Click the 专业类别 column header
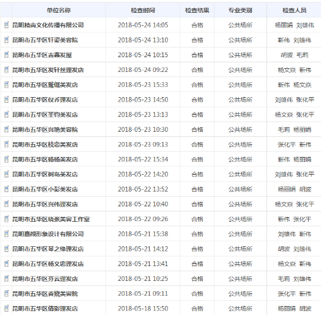Screen dimensions: 321x315 pos(240,10)
